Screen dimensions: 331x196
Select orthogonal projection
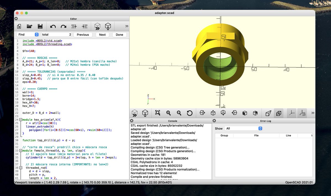[x=279, y=113]
